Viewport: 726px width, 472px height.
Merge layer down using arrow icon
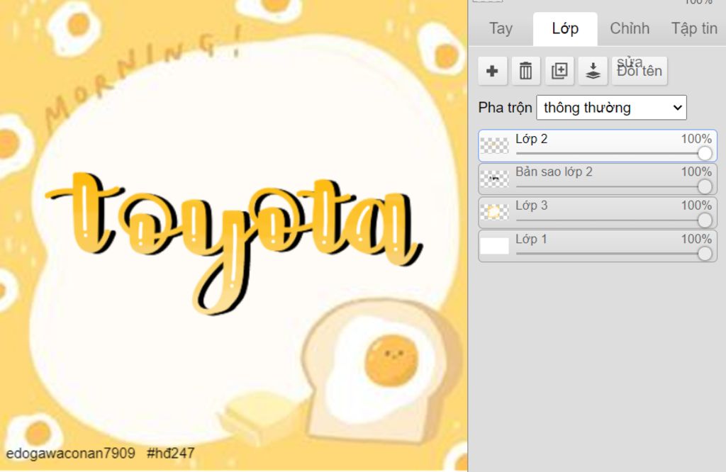[x=593, y=71]
